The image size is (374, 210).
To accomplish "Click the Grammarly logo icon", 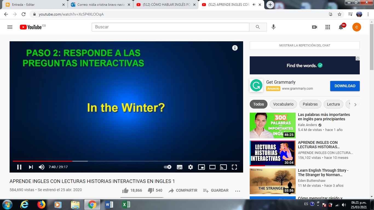I will (x=256, y=85).
